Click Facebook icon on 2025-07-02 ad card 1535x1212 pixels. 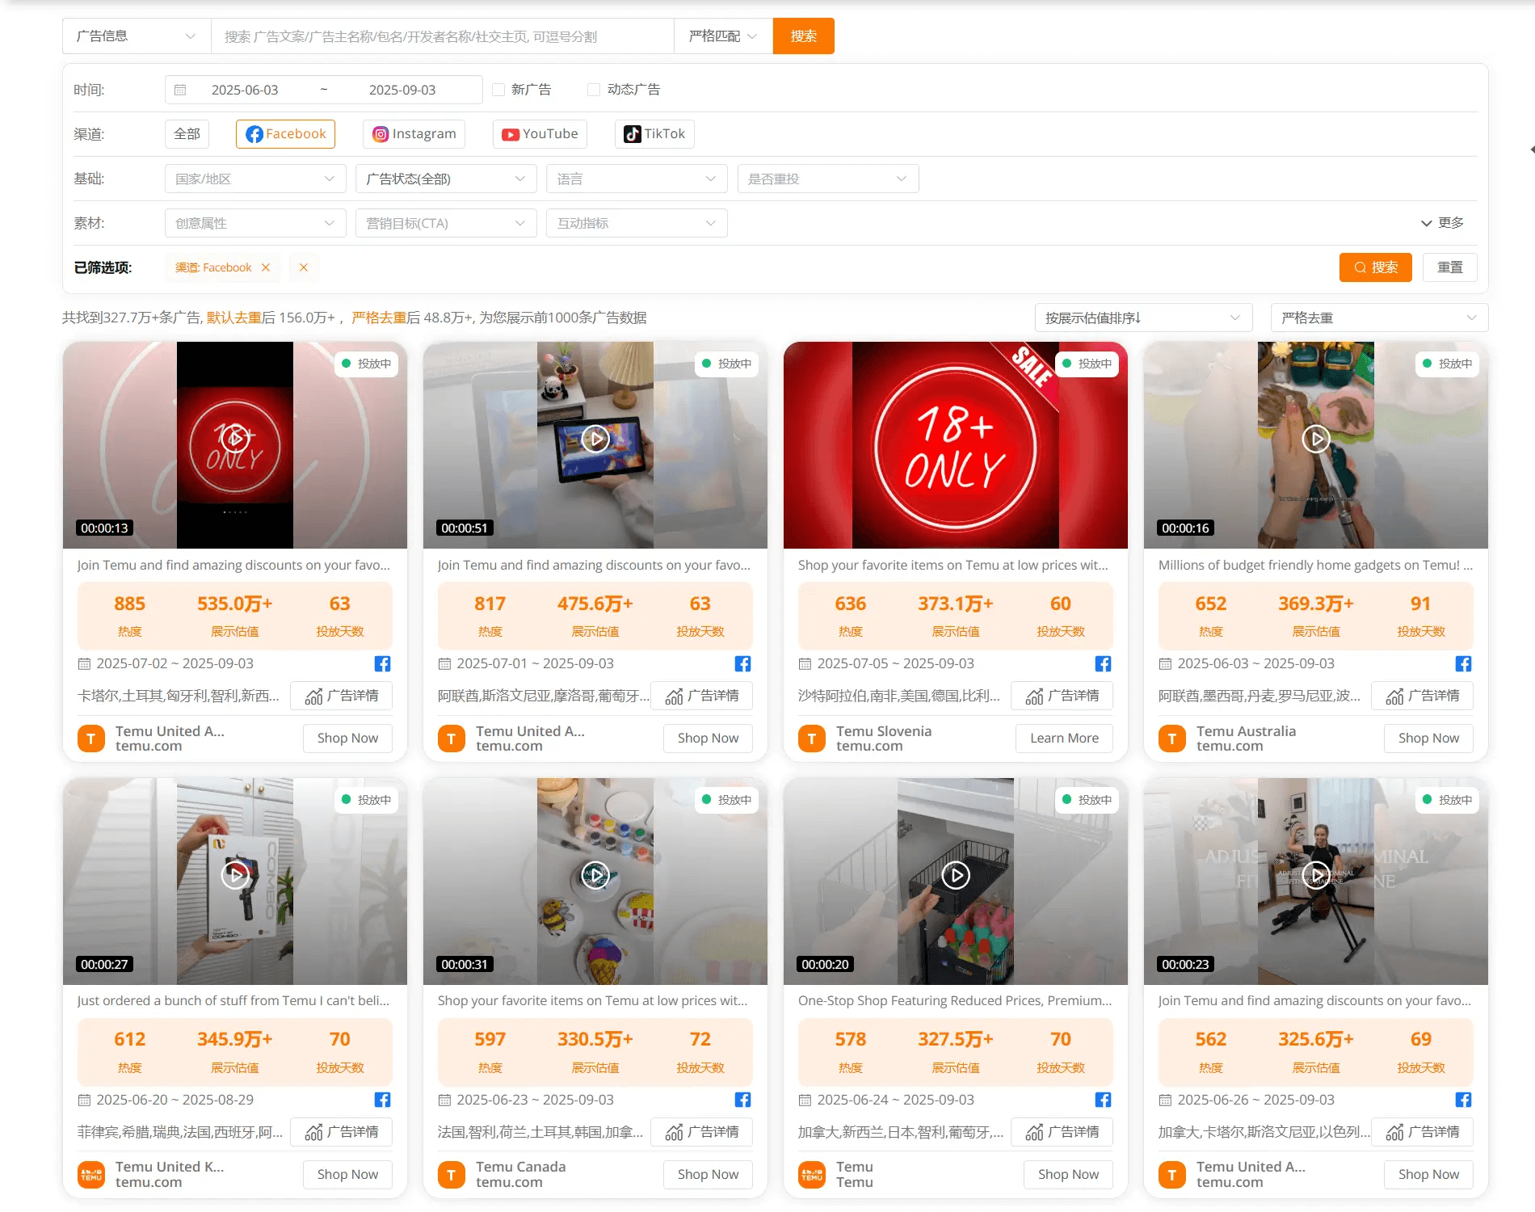coord(383,663)
